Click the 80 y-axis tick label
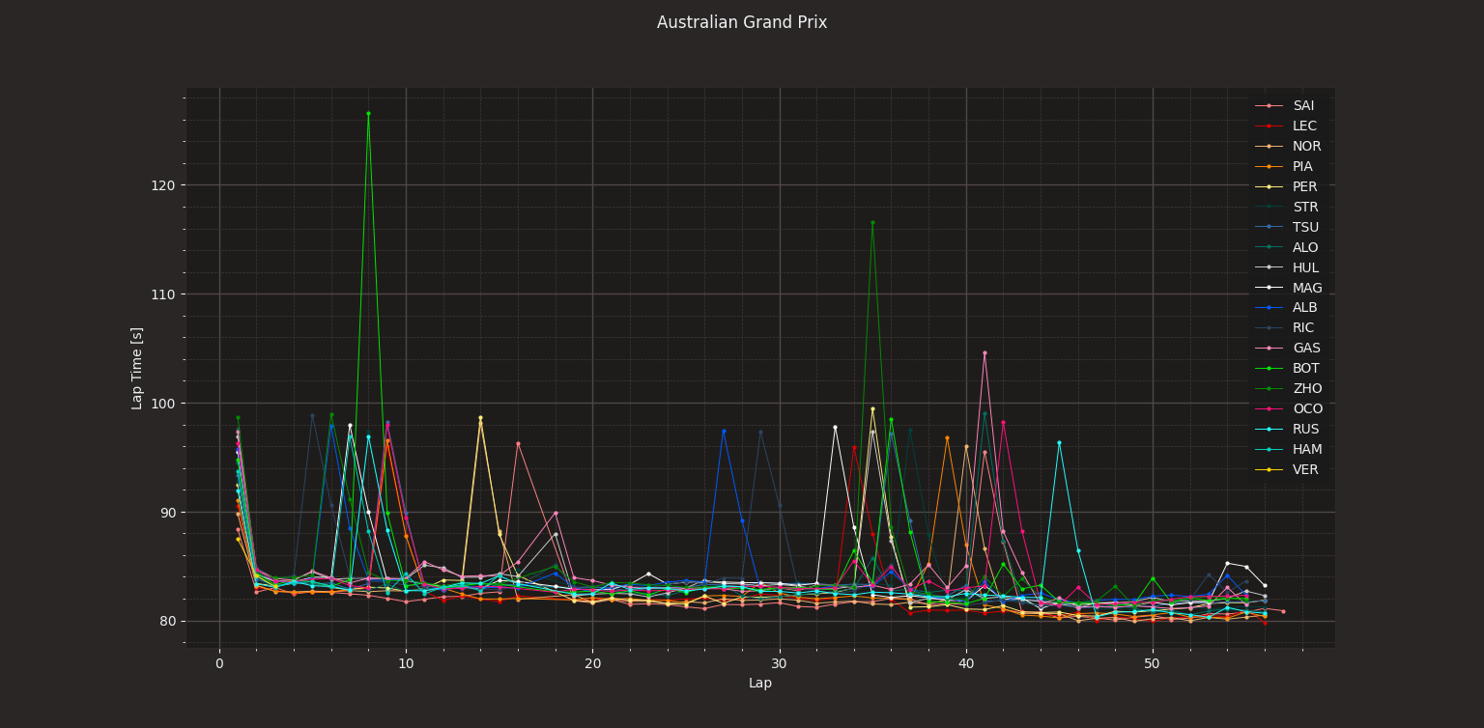Viewport: 1484px width, 728px height. pos(167,622)
